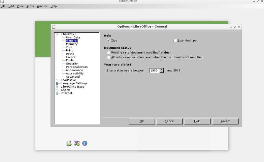Click the 1930 year input field

154,70
